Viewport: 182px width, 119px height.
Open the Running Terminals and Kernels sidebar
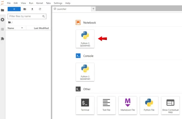[x=3, y=20]
